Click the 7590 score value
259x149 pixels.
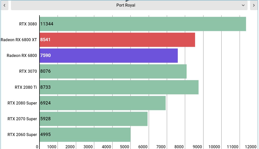coord(45,55)
